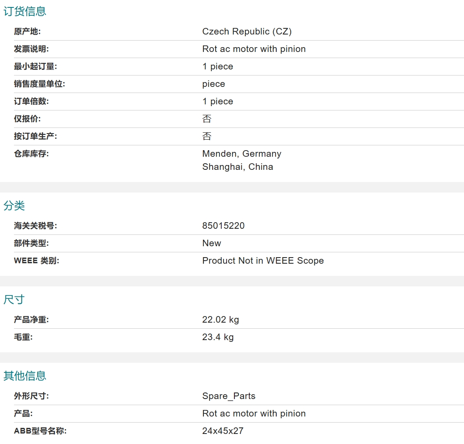The height and width of the screenshot is (444, 464).
Task: Select the Product Not in WEEE Scope text
Action: [263, 261]
